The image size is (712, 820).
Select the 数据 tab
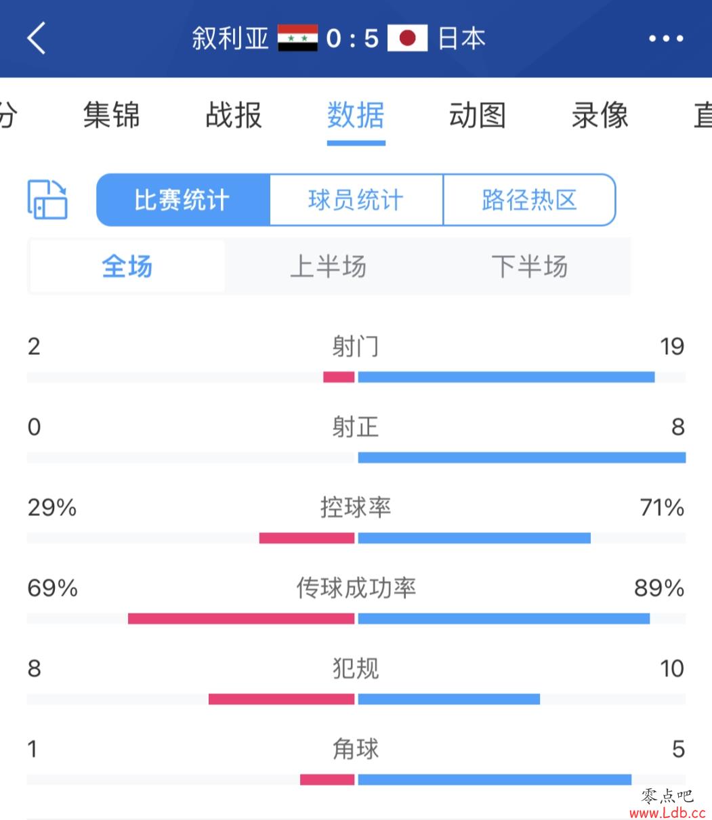coord(356,114)
